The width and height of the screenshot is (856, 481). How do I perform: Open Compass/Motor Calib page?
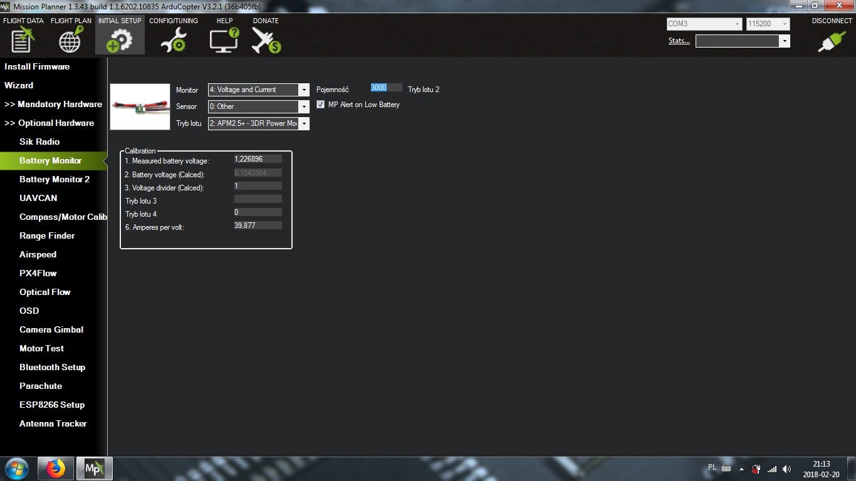pyautogui.click(x=63, y=217)
